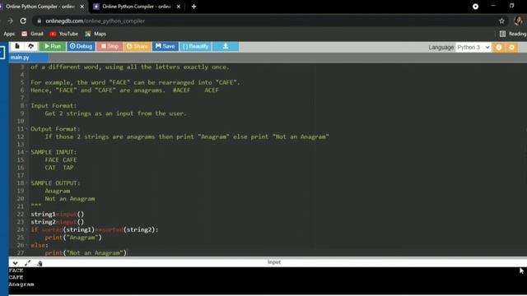Stop the running program
The image size is (527, 296).
tap(110, 46)
